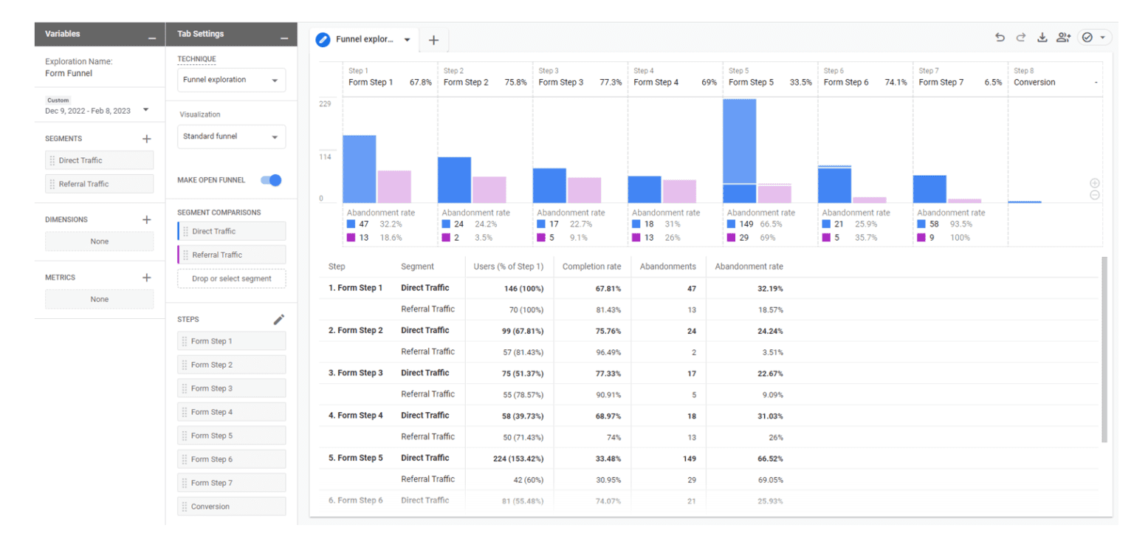Create a new exploration tab with plus button
The width and height of the screenshot is (1134, 542).
433,40
